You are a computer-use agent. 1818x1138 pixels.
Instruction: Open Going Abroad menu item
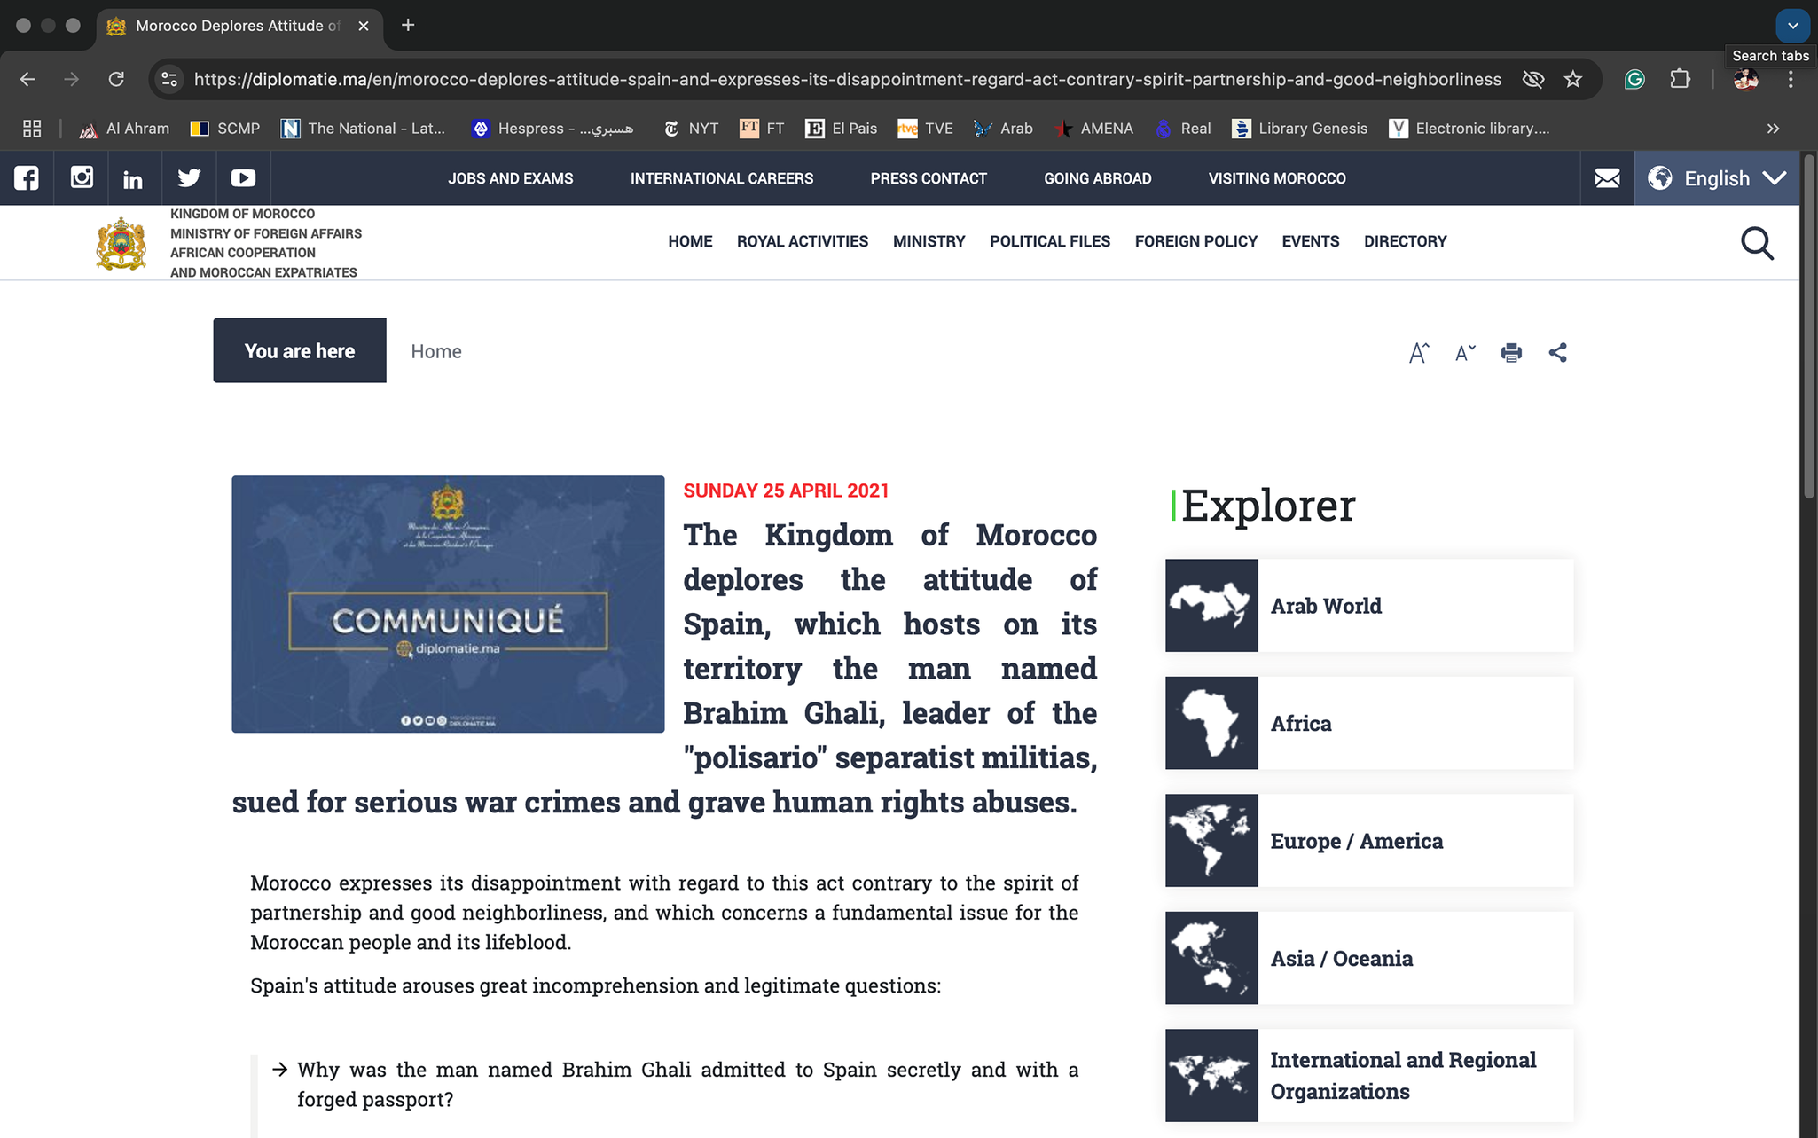click(1098, 178)
